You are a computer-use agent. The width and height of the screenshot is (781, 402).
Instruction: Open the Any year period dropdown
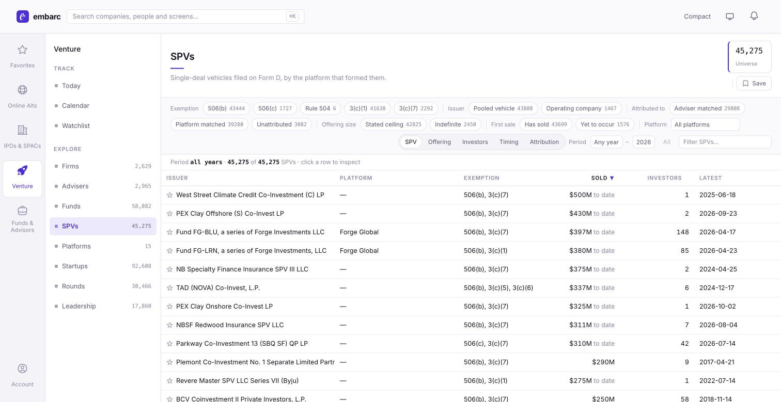pos(606,142)
